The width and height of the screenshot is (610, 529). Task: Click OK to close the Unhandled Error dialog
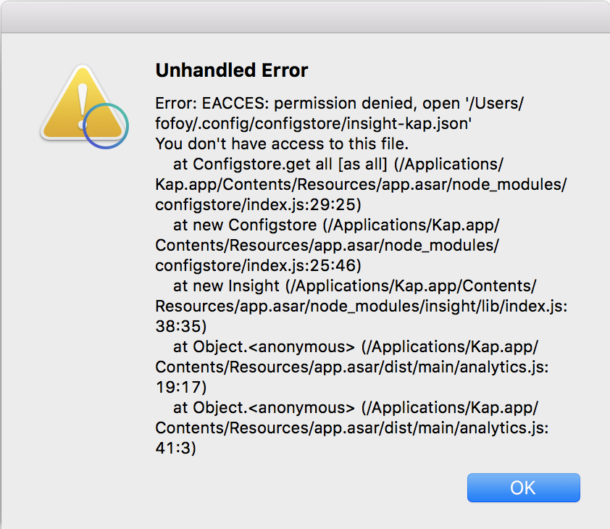pyautogui.click(x=523, y=487)
